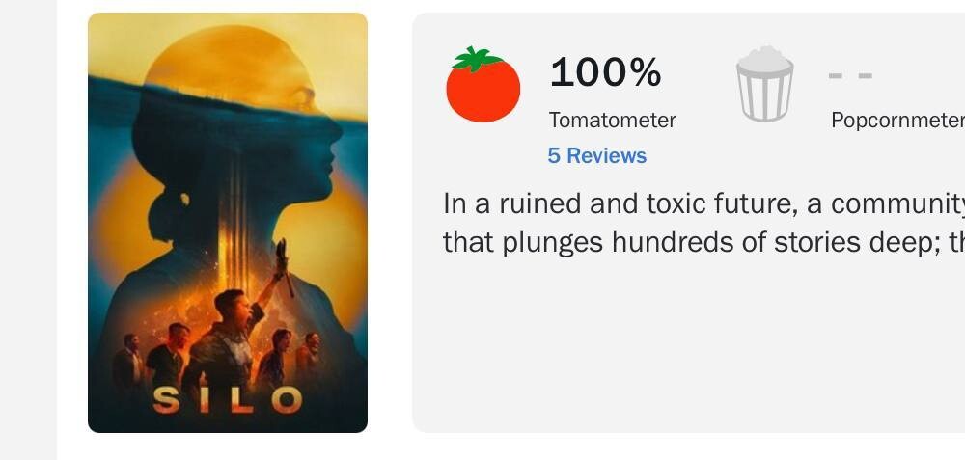This screenshot has width=965, height=460.
Task: Click the red fresh tomato icon
Action: 483,84
